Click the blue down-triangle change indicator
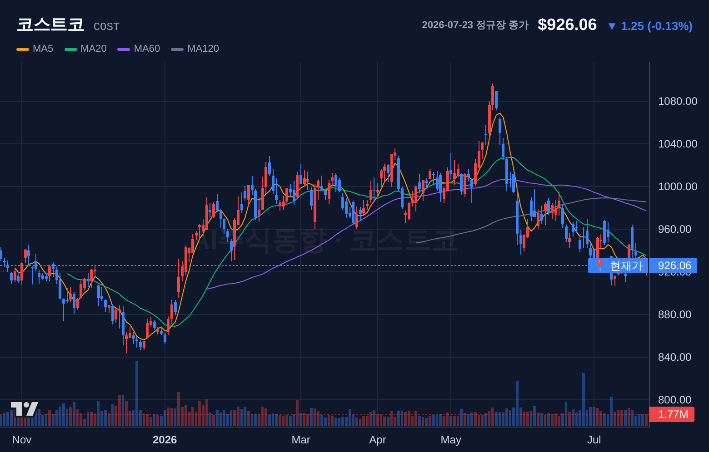The height and width of the screenshot is (452, 709). tap(612, 26)
